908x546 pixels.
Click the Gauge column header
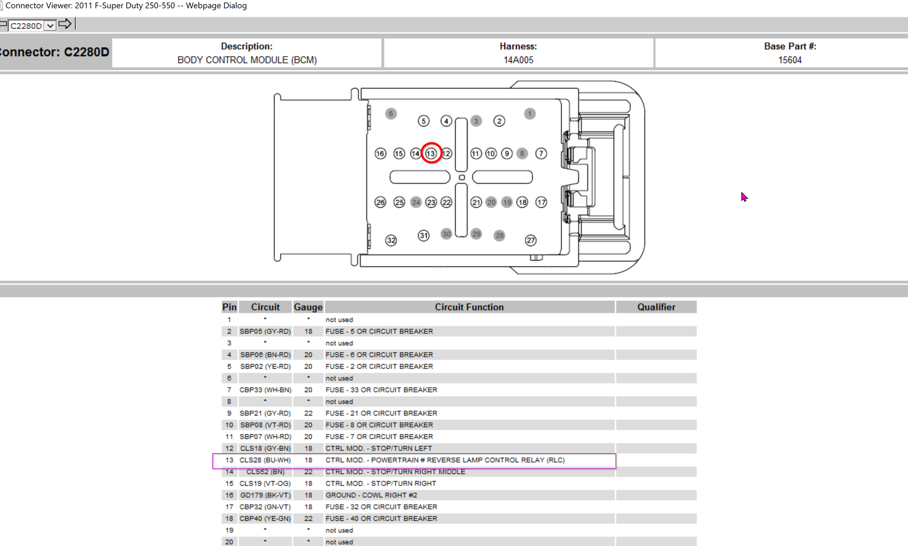tap(308, 307)
